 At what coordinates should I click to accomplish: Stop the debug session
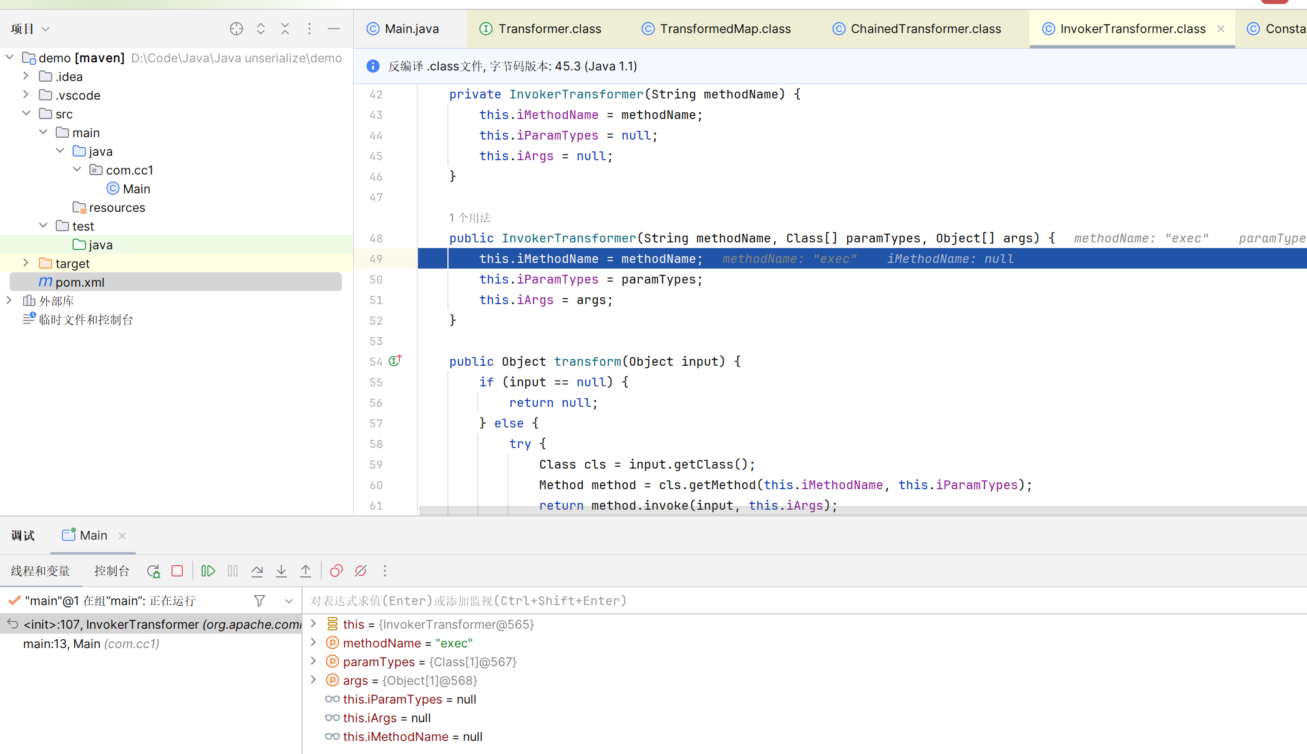[177, 571]
